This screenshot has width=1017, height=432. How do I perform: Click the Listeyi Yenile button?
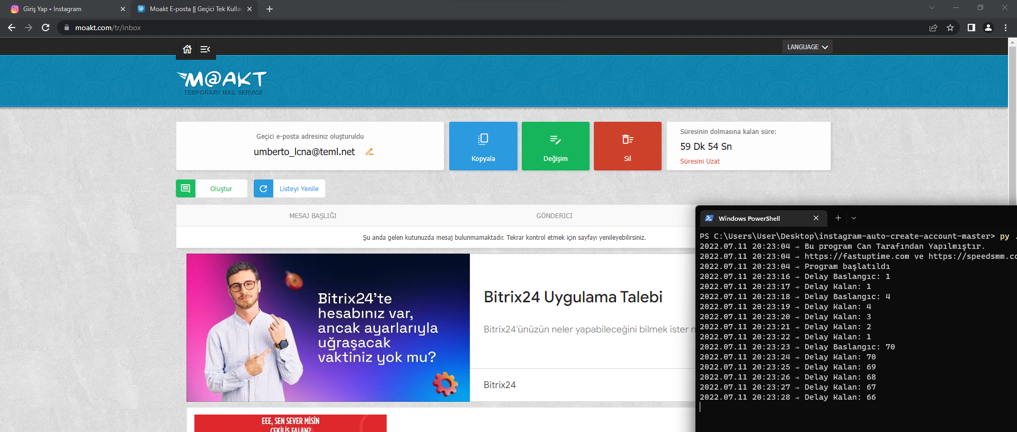tap(299, 189)
